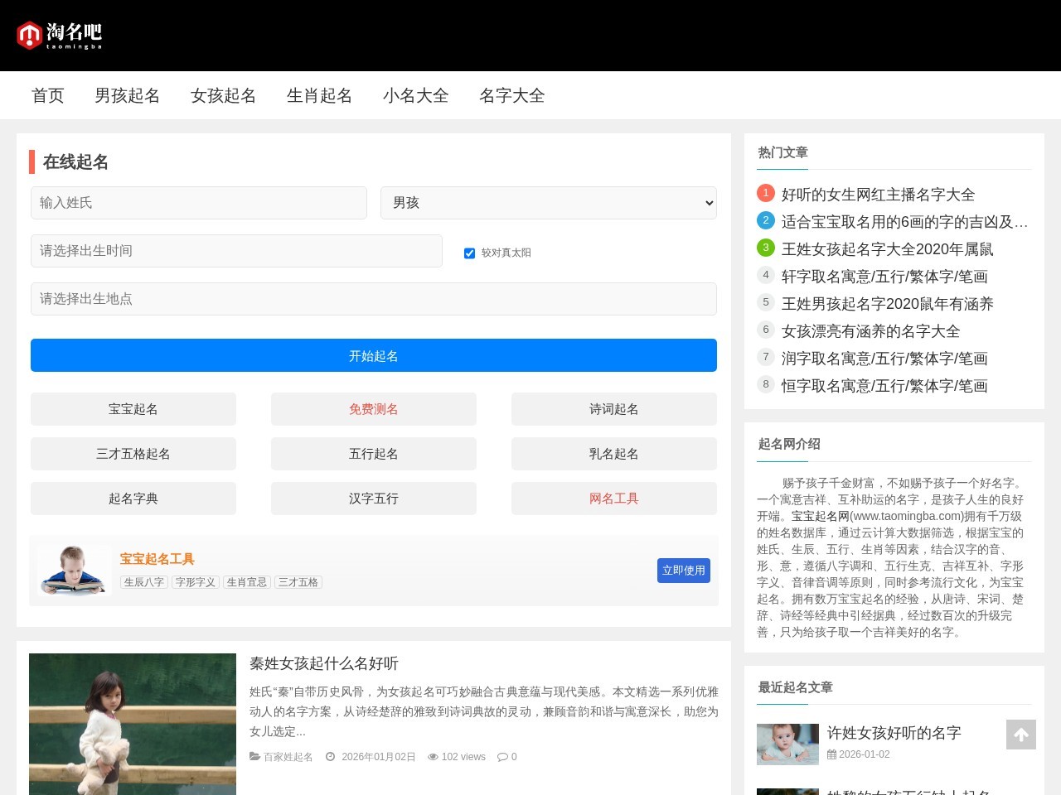Viewport: 1061px width, 795px height.
Task: Click the 淘名吧 site logo icon
Action: [x=30, y=35]
